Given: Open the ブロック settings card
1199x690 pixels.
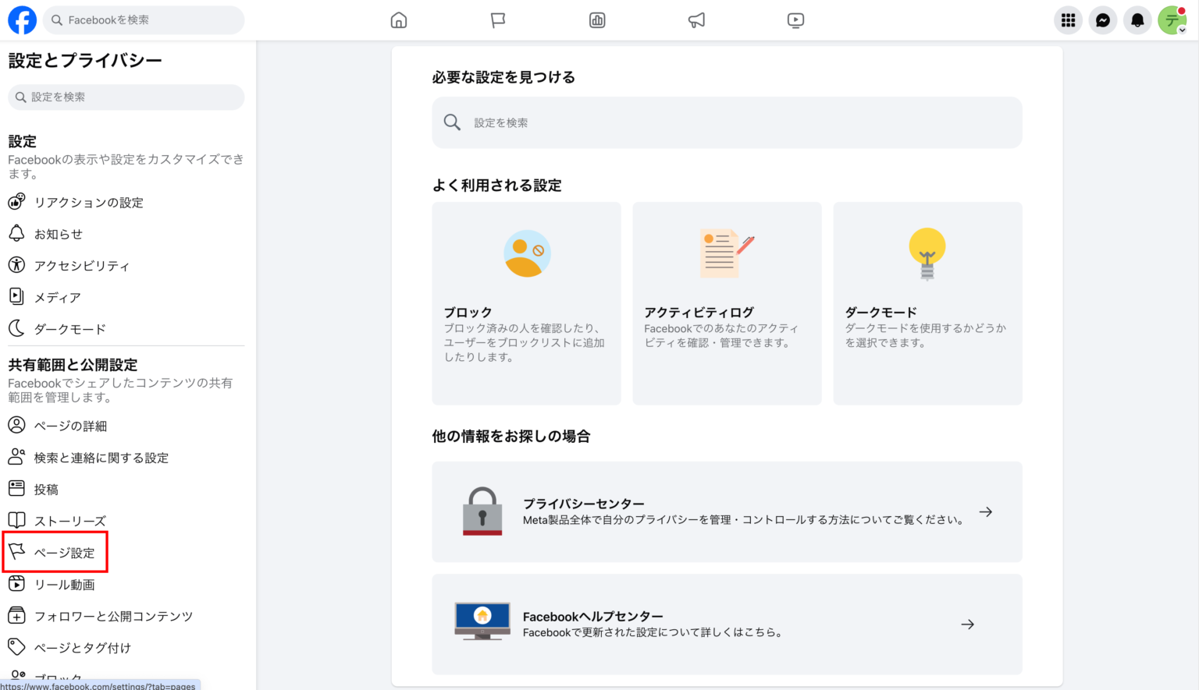Looking at the screenshot, I should (x=525, y=304).
